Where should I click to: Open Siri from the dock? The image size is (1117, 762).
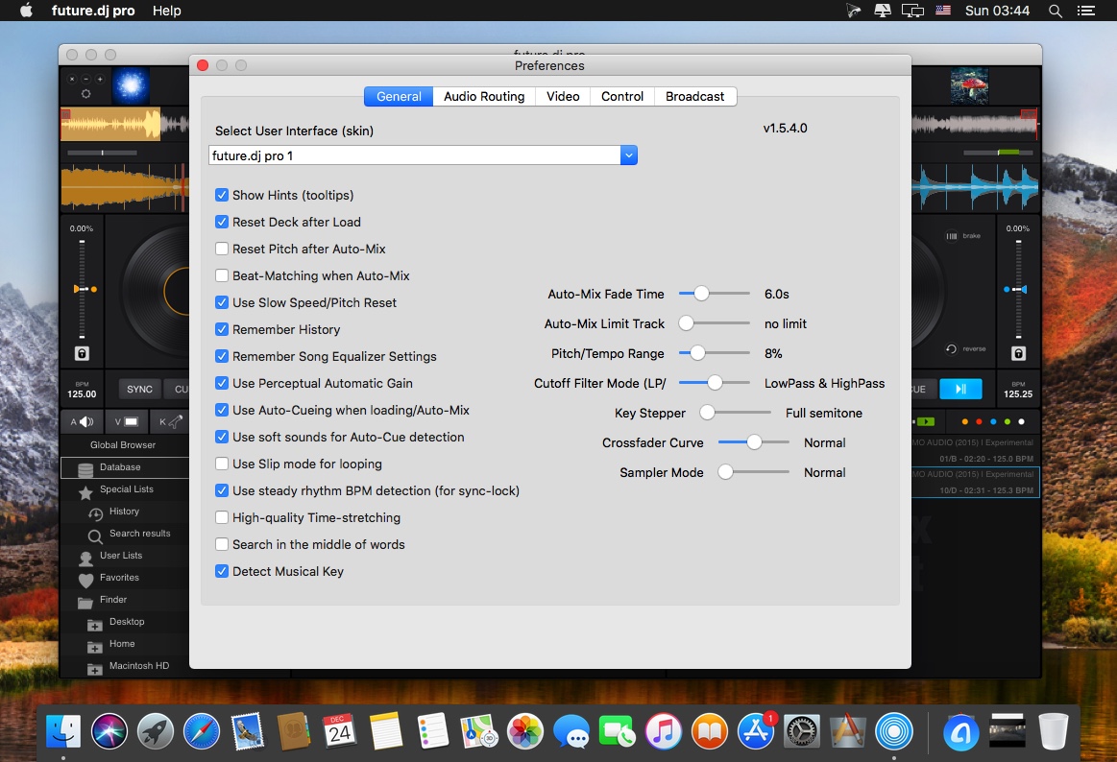pyautogui.click(x=109, y=732)
